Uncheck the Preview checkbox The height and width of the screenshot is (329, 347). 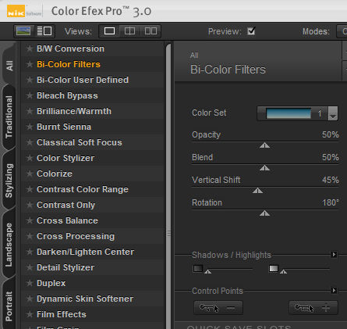(251, 31)
